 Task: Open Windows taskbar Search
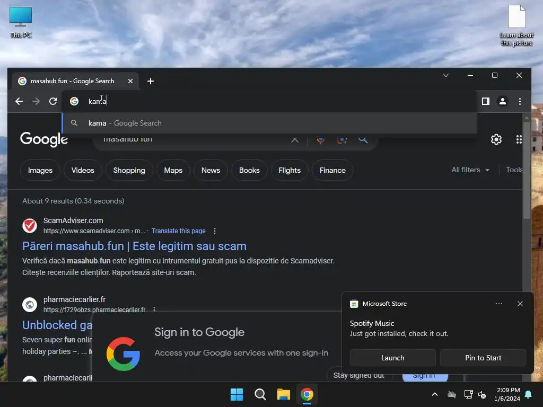point(260,394)
